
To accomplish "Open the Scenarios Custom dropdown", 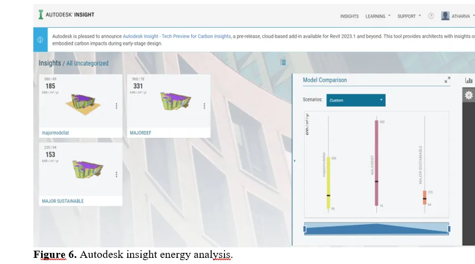I will [x=356, y=100].
